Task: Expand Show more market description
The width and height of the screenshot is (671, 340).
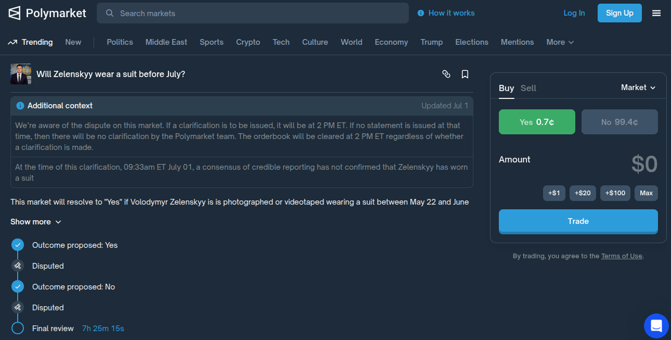Action: pos(36,222)
